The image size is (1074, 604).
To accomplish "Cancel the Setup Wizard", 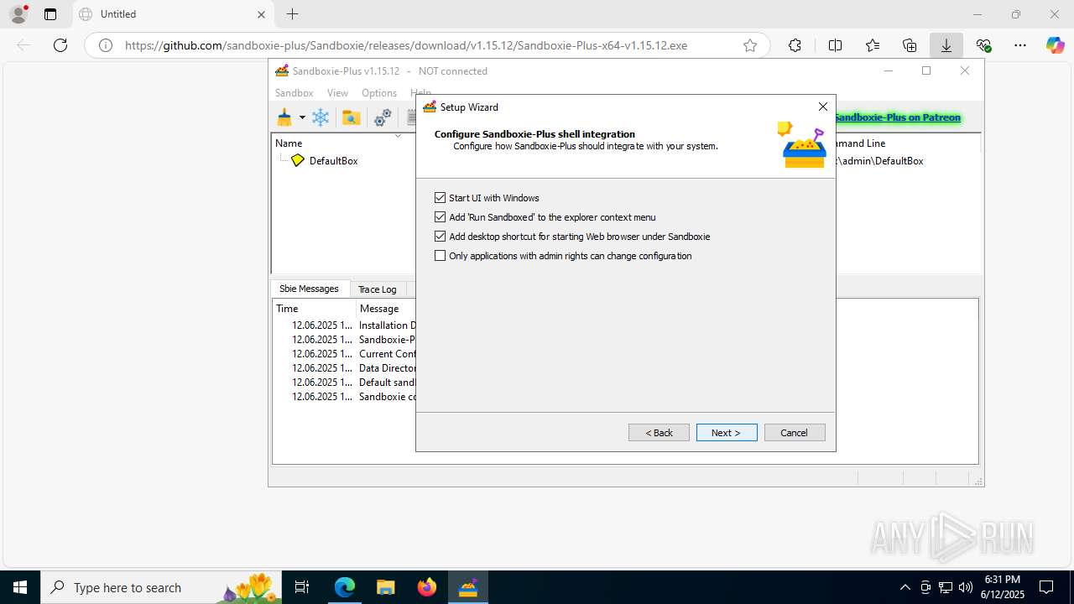I will coord(795,433).
